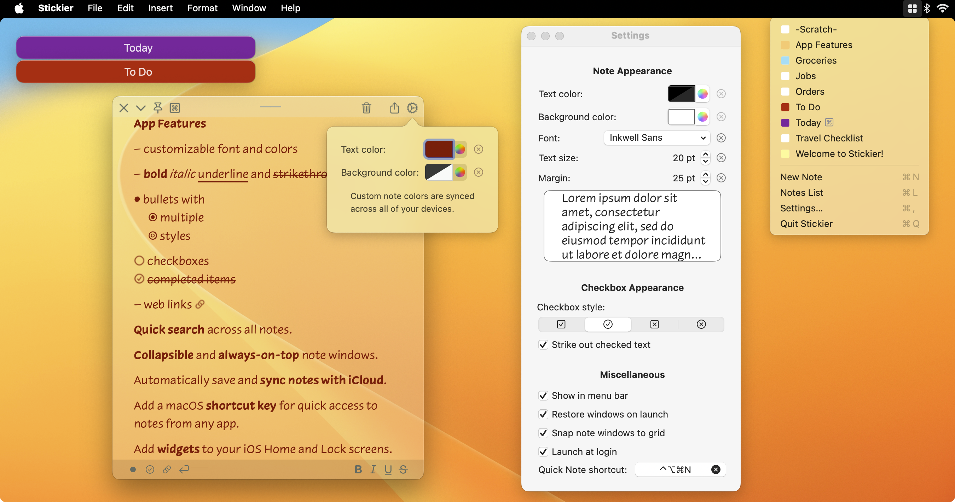Viewport: 955px width, 502px height.
Task: Open Travel Checklist note from menu
Action: pyautogui.click(x=849, y=138)
